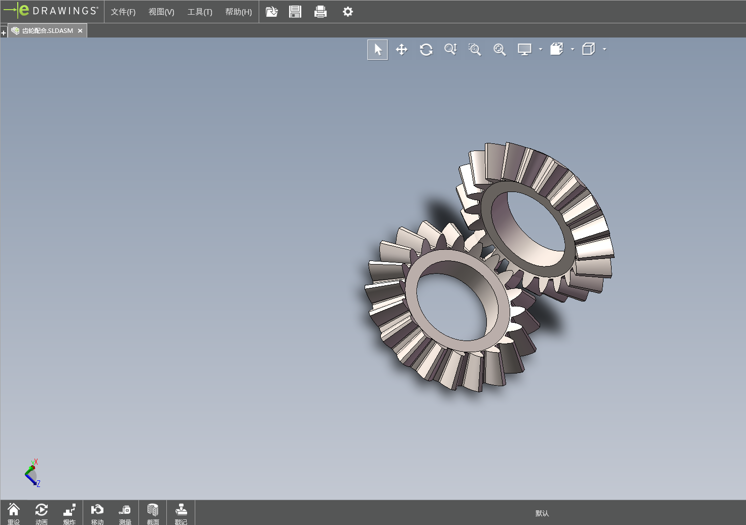Activate the Pan tool
This screenshot has width=746, height=525.
click(x=402, y=50)
